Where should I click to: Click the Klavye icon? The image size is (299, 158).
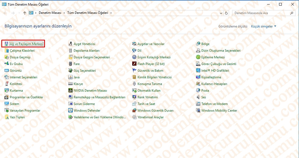click(x=70, y=84)
